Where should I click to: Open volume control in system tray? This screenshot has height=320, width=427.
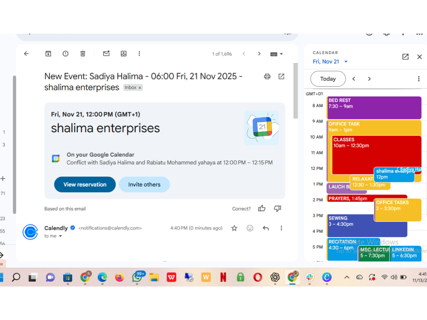(x=394, y=277)
